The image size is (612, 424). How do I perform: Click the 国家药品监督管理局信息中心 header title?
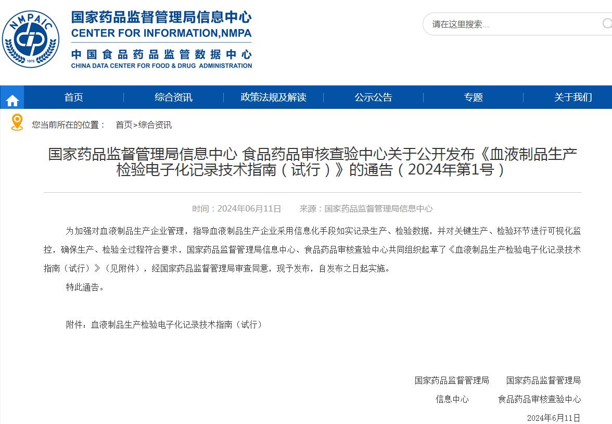coord(161,17)
